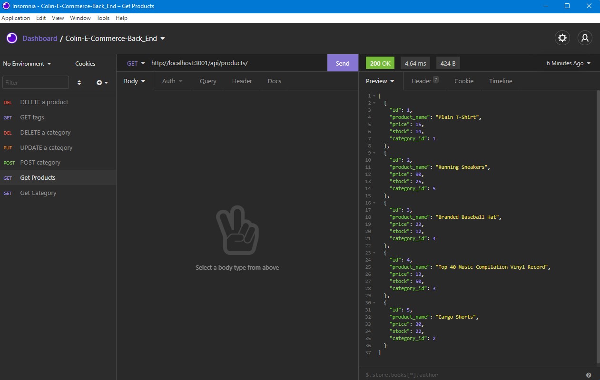Click the help icon beside response filter
The height and width of the screenshot is (380, 600).
click(x=589, y=375)
